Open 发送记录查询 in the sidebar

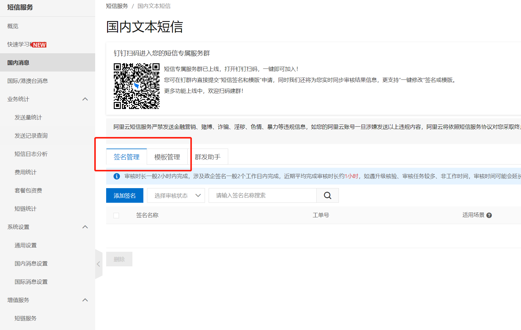[x=31, y=136]
